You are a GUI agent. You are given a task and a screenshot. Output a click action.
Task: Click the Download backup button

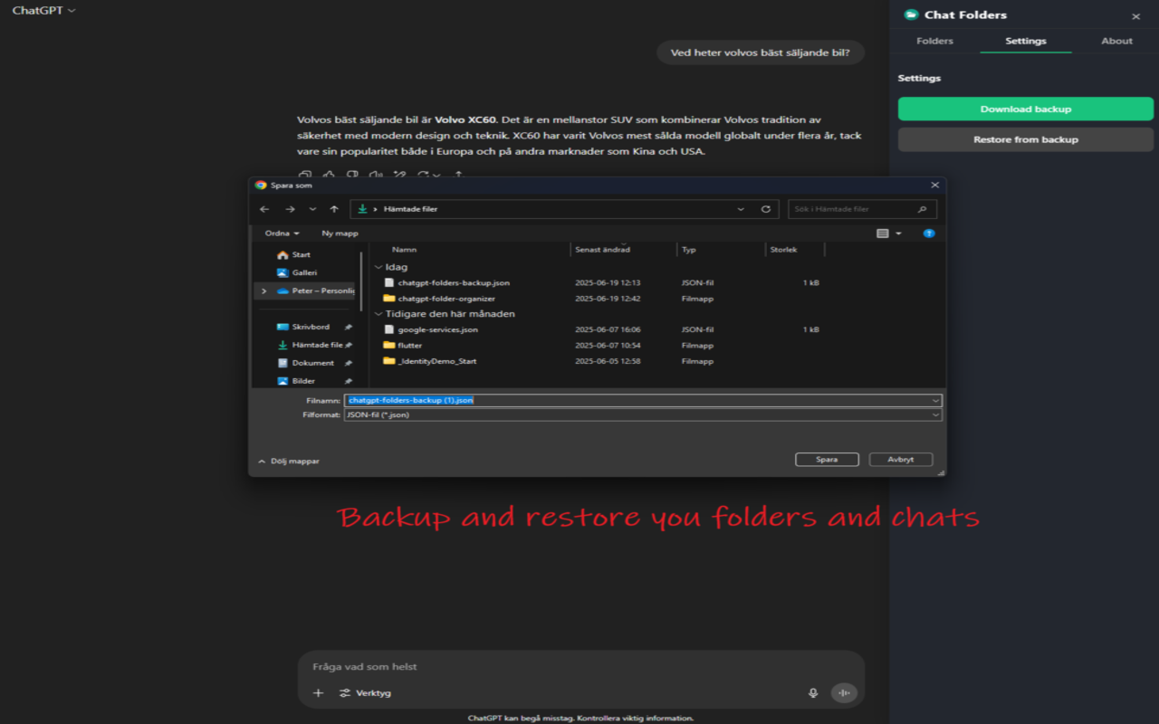click(1025, 109)
